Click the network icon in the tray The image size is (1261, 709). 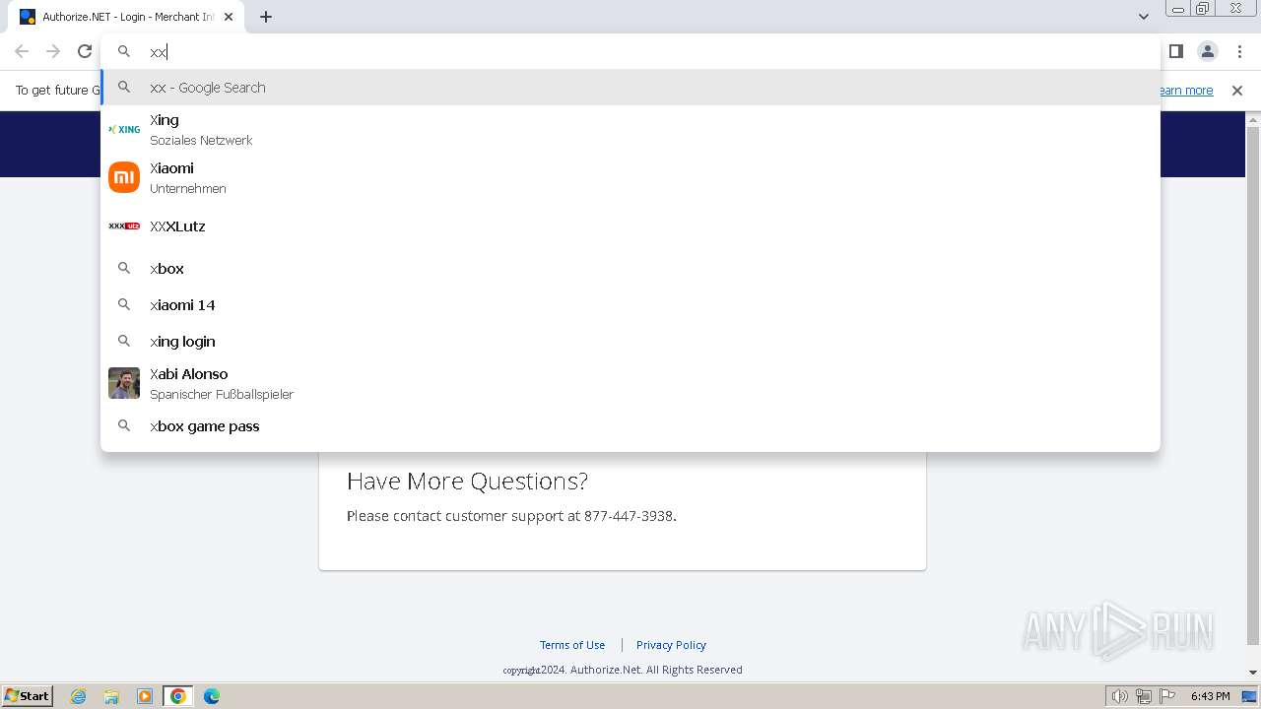click(x=1144, y=696)
